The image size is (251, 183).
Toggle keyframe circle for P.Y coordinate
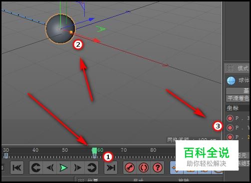point(230,128)
